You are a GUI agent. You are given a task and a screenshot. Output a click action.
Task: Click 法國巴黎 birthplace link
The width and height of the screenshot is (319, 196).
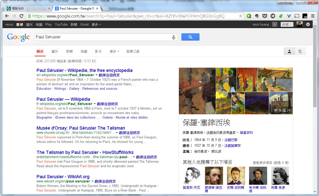click(231, 140)
